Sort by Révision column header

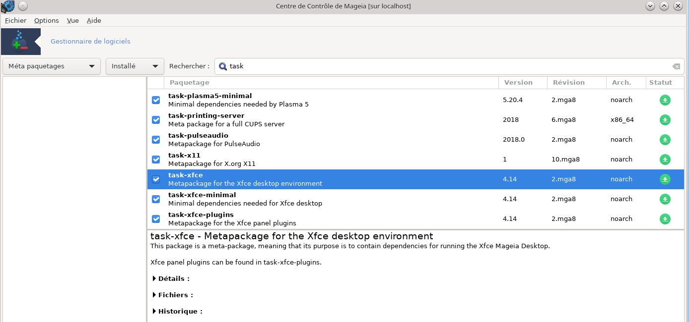coord(577,83)
